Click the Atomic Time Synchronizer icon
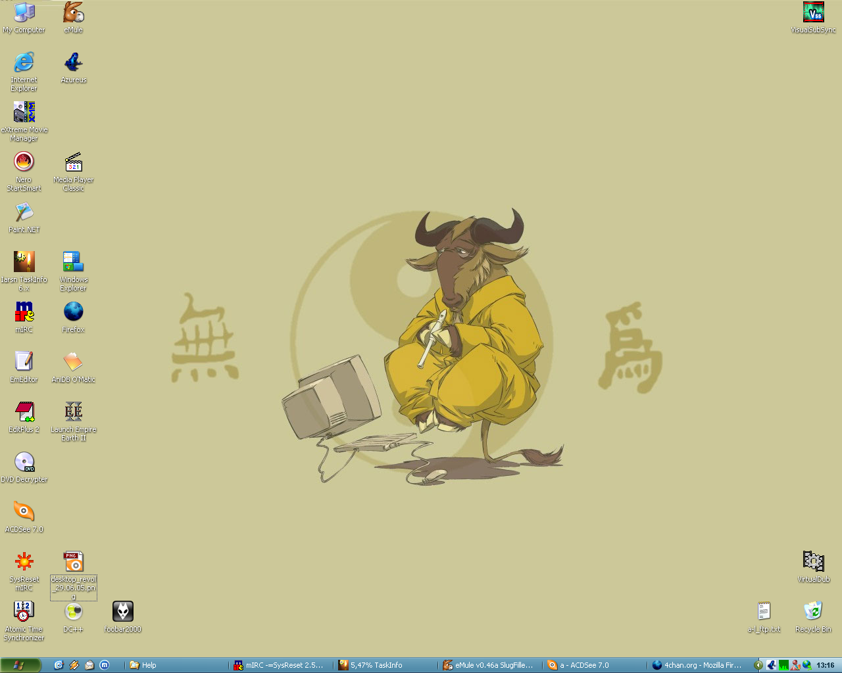Image resolution: width=842 pixels, height=673 pixels. click(x=24, y=621)
